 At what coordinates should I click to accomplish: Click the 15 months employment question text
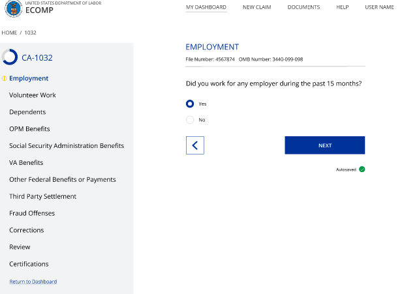273,83
